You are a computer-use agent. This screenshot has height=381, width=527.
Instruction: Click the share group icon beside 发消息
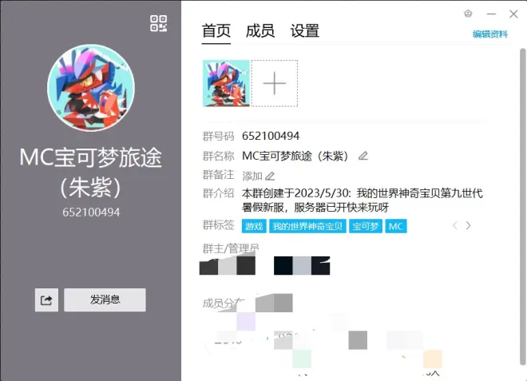46,300
